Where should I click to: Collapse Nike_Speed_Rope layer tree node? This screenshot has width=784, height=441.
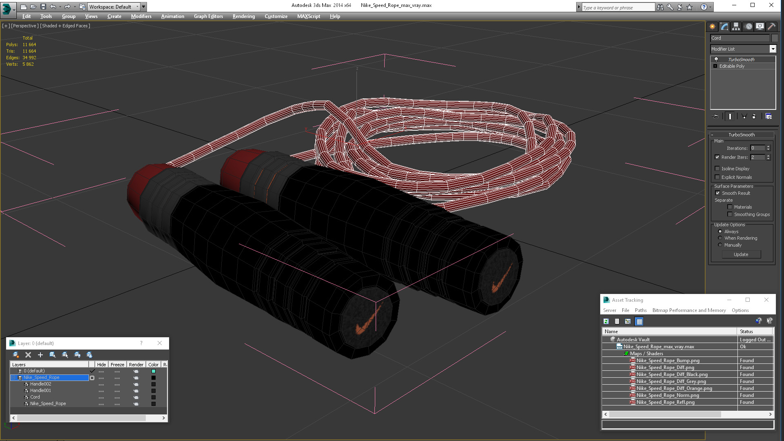point(13,378)
